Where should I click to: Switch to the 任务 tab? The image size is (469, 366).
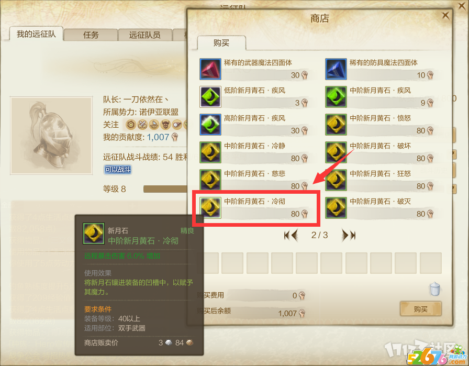click(91, 35)
